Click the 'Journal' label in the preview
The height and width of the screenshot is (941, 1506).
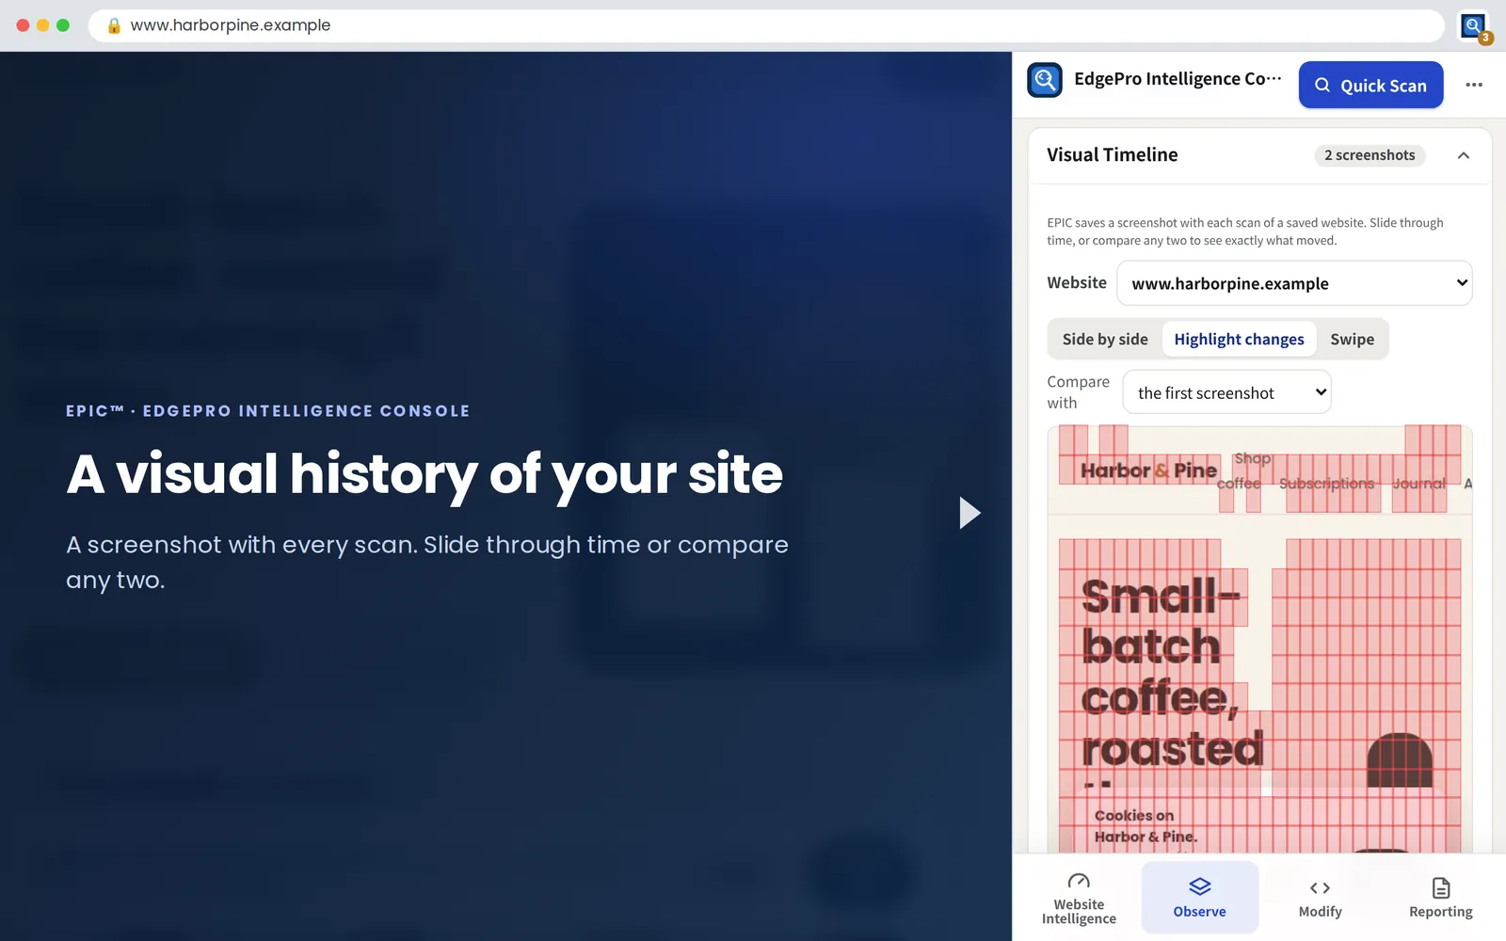tap(1418, 484)
